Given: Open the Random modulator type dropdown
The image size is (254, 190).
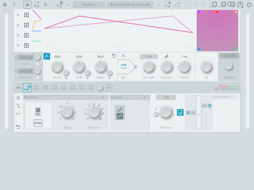Looking at the screenshot, I should [x=66, y=97].
